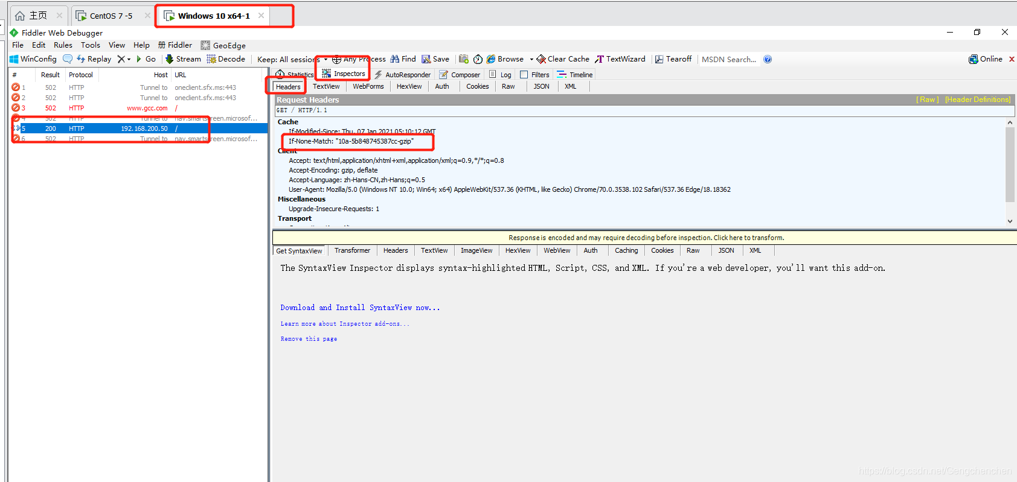The height and width of the screenshot is (482, 1017).
Task: Select session 5 with host 192.168.200.50
Action: click(139, 128)
